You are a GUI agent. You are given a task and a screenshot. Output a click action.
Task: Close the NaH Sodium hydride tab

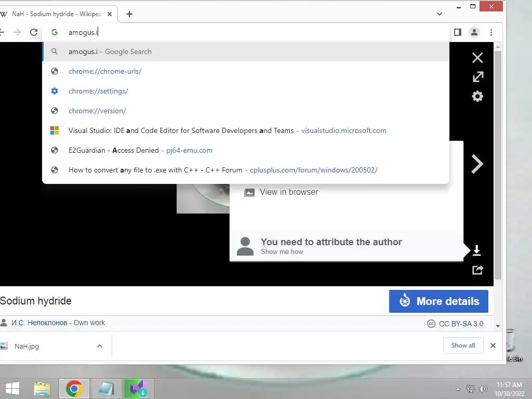point(110,14)
